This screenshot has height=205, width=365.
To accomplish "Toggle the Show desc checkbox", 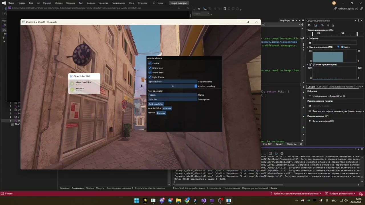I will [x=150, y=72].
